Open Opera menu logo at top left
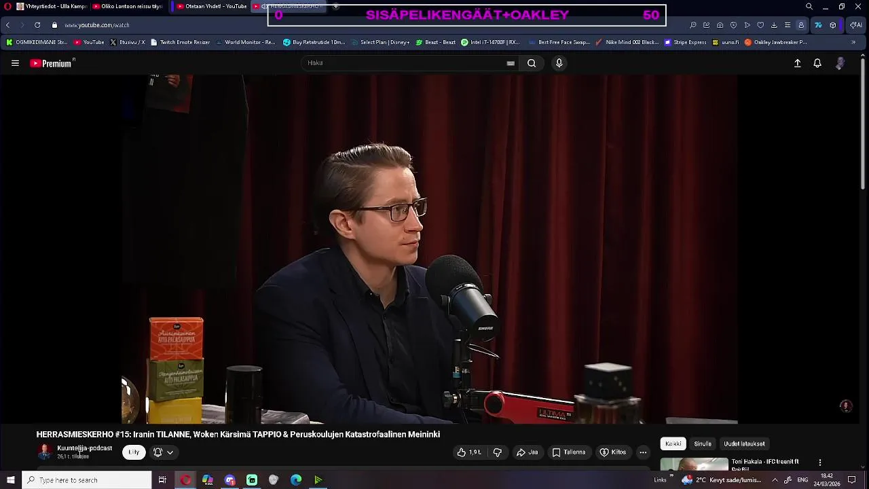869x489 pixels. 8,6
